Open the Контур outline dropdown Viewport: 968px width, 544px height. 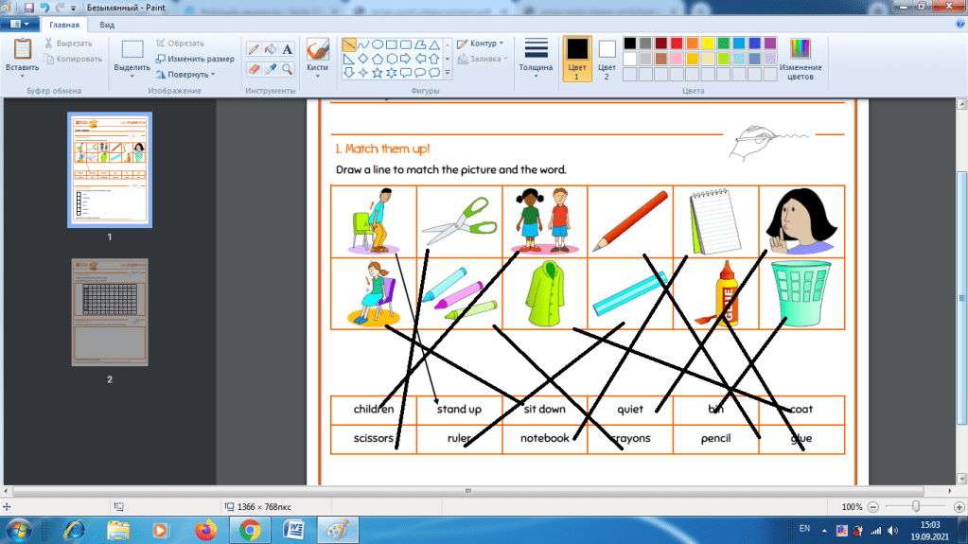[x=480, y=44]
